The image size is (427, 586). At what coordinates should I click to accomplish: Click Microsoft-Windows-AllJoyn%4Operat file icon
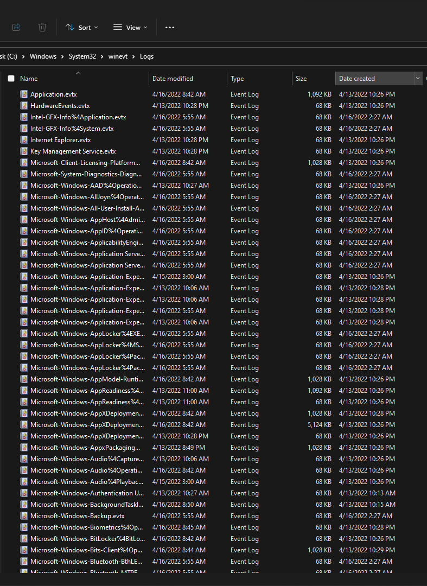tap(24, 197)
